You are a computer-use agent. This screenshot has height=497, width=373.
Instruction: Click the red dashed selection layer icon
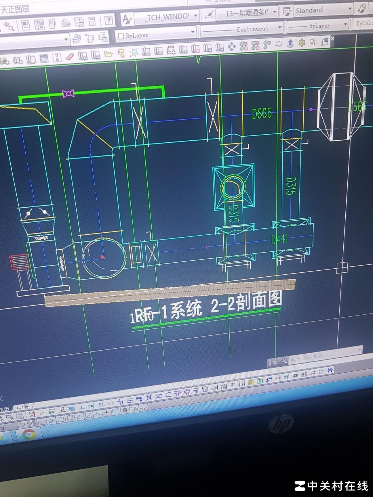171,50
